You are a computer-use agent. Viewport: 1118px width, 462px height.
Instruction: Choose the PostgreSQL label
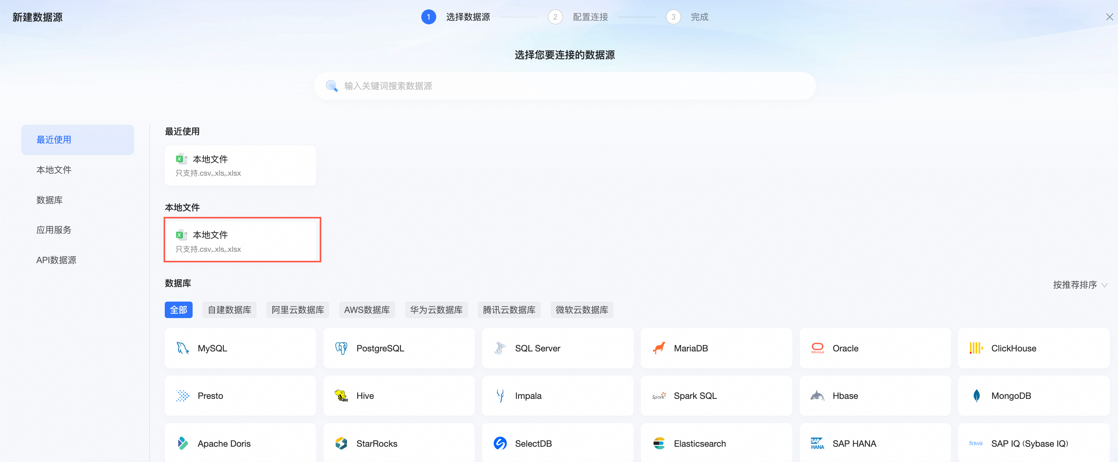tap(380, 348)
